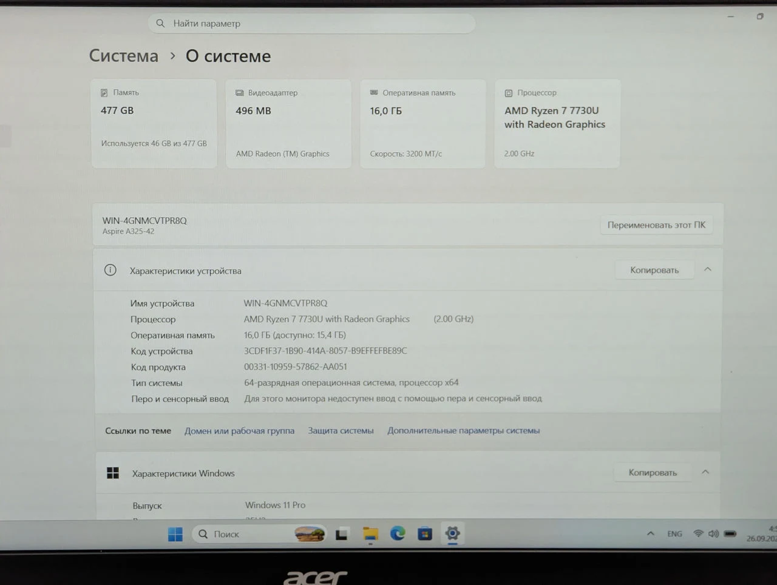Show hidden tray icons chevron
The height and width of the screenshot is (585, 777).
pos(650,534)
